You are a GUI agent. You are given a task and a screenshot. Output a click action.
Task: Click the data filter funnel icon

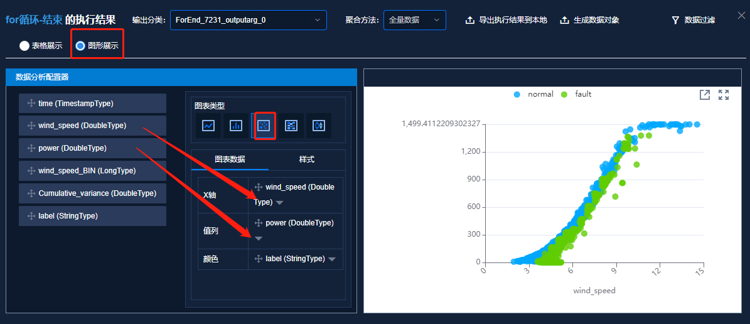click(675, 20)
